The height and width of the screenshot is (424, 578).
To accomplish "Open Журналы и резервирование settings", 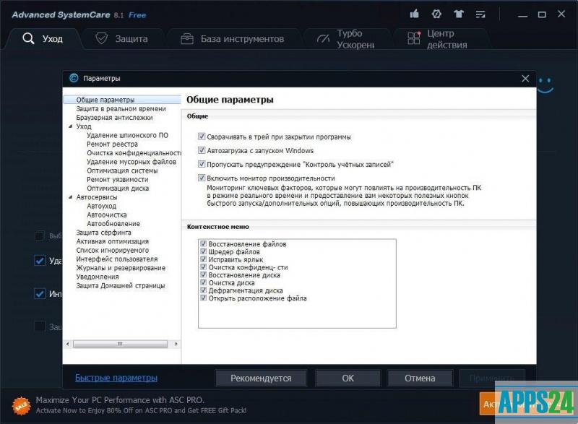I will pyautogui.click(x=121, y=268).
